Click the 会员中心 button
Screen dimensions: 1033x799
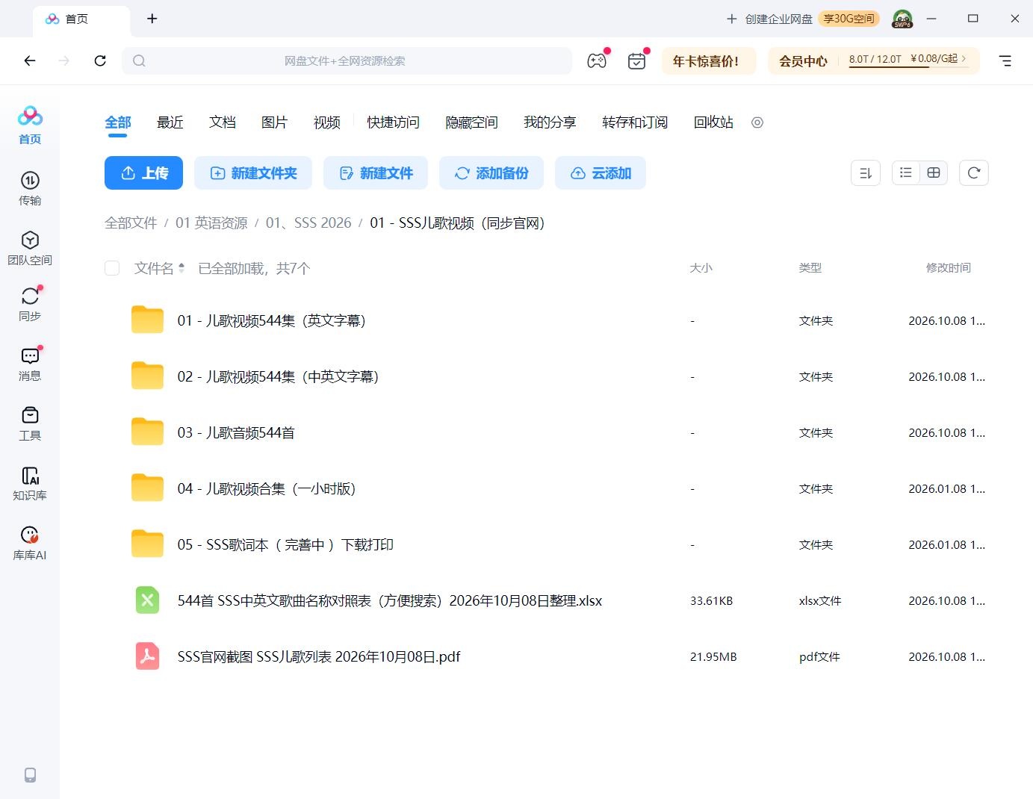[x=803, y=61]
